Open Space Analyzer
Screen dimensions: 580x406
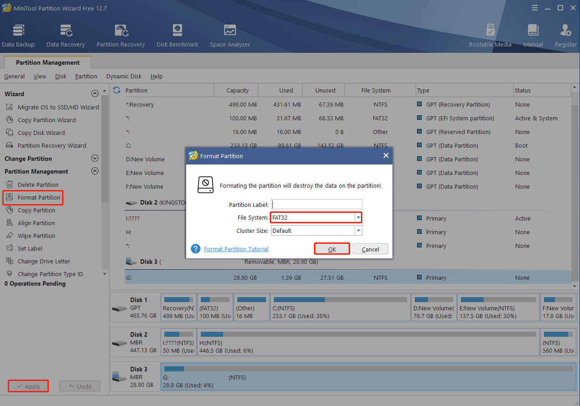(230, 36)
